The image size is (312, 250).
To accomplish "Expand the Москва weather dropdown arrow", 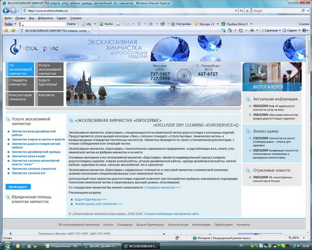I will (218, 24).
